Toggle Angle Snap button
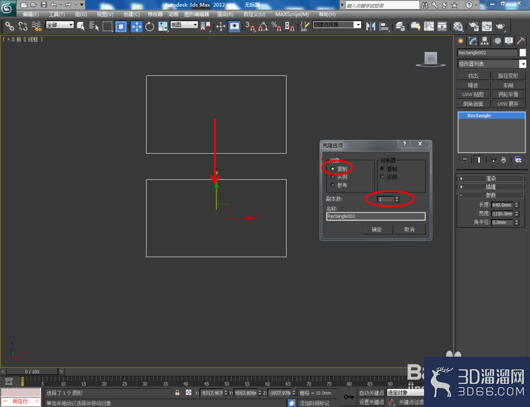The image size is (530, 407). coord(263,26)
